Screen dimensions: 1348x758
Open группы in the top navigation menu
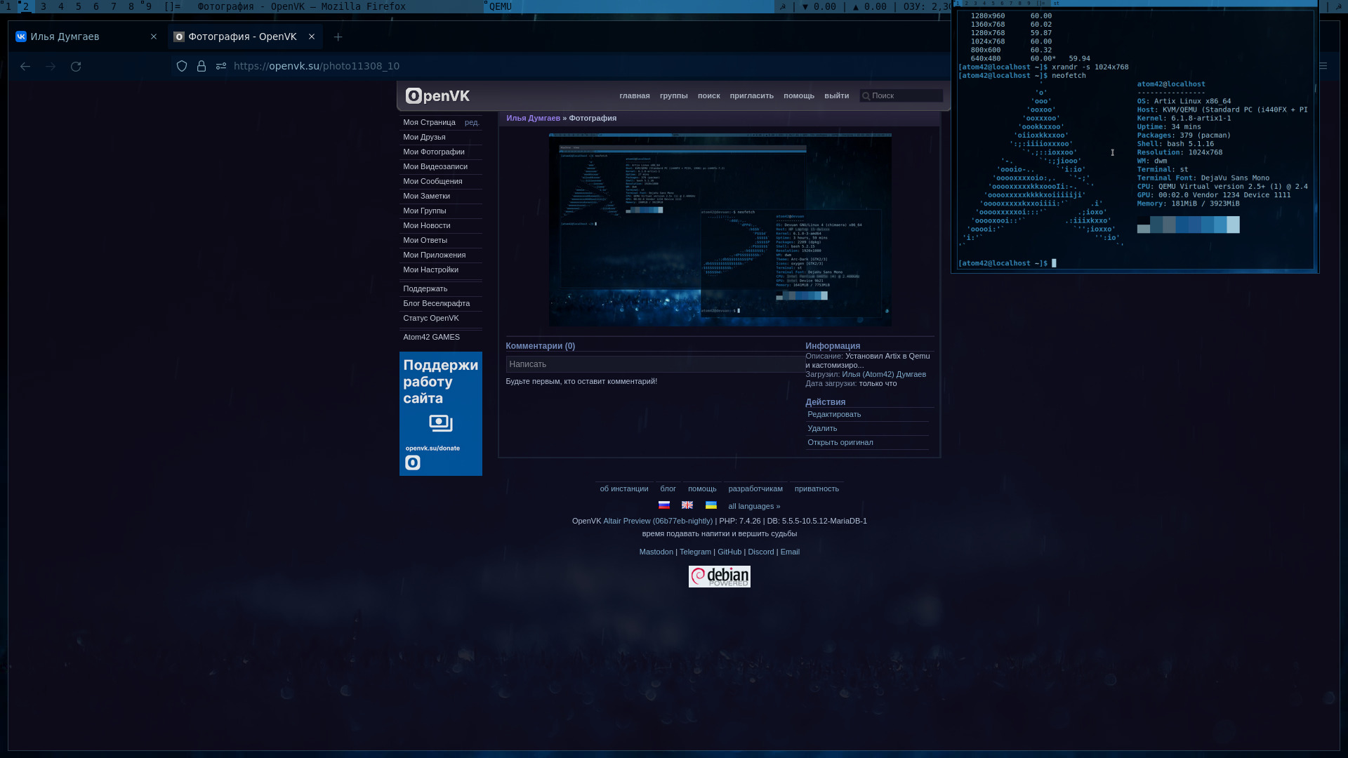[673, 96]
